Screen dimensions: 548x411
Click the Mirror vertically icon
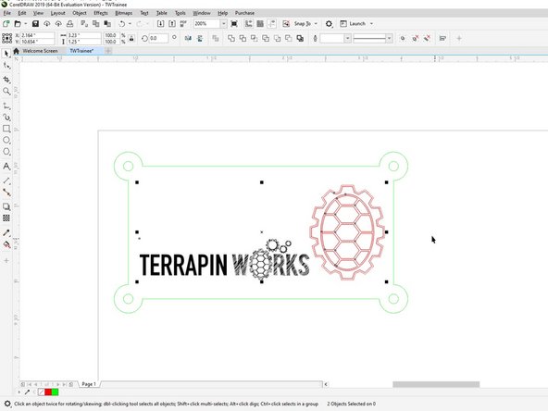200,39
